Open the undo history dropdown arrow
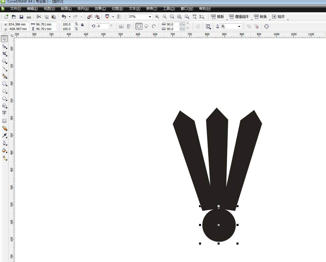 point(69,17)
